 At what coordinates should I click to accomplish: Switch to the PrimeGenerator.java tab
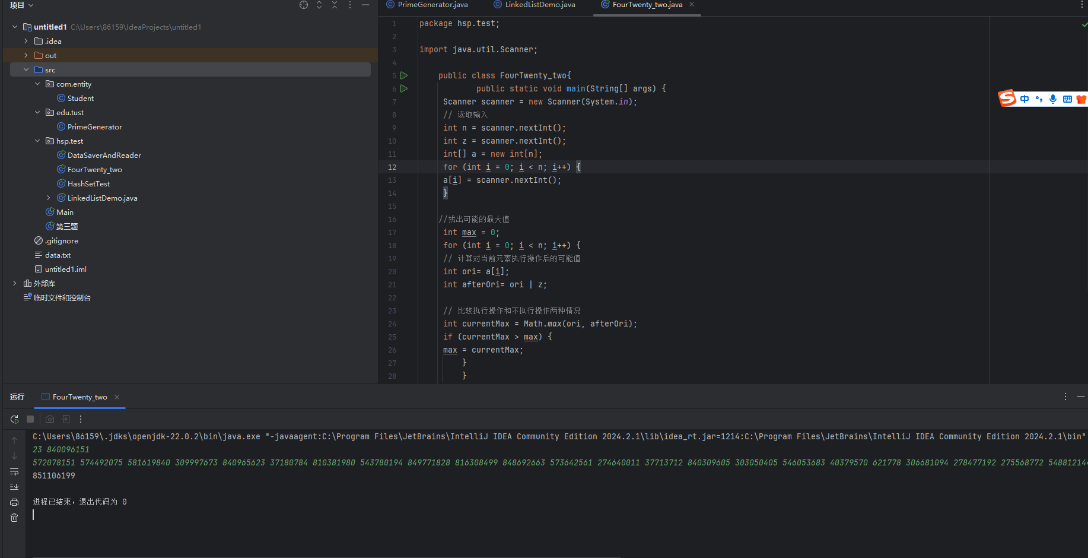point(427,5)
